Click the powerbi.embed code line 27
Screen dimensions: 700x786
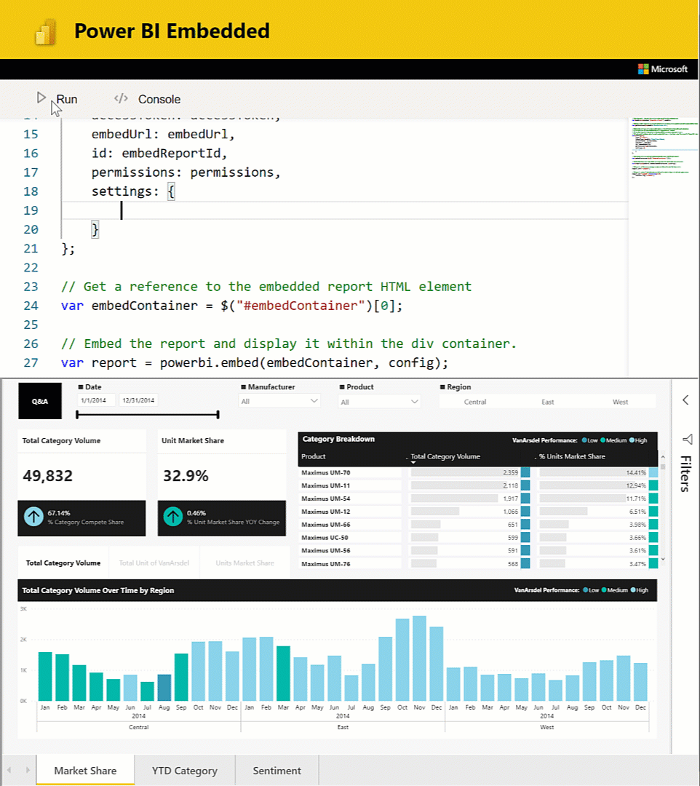pos(255,363)
